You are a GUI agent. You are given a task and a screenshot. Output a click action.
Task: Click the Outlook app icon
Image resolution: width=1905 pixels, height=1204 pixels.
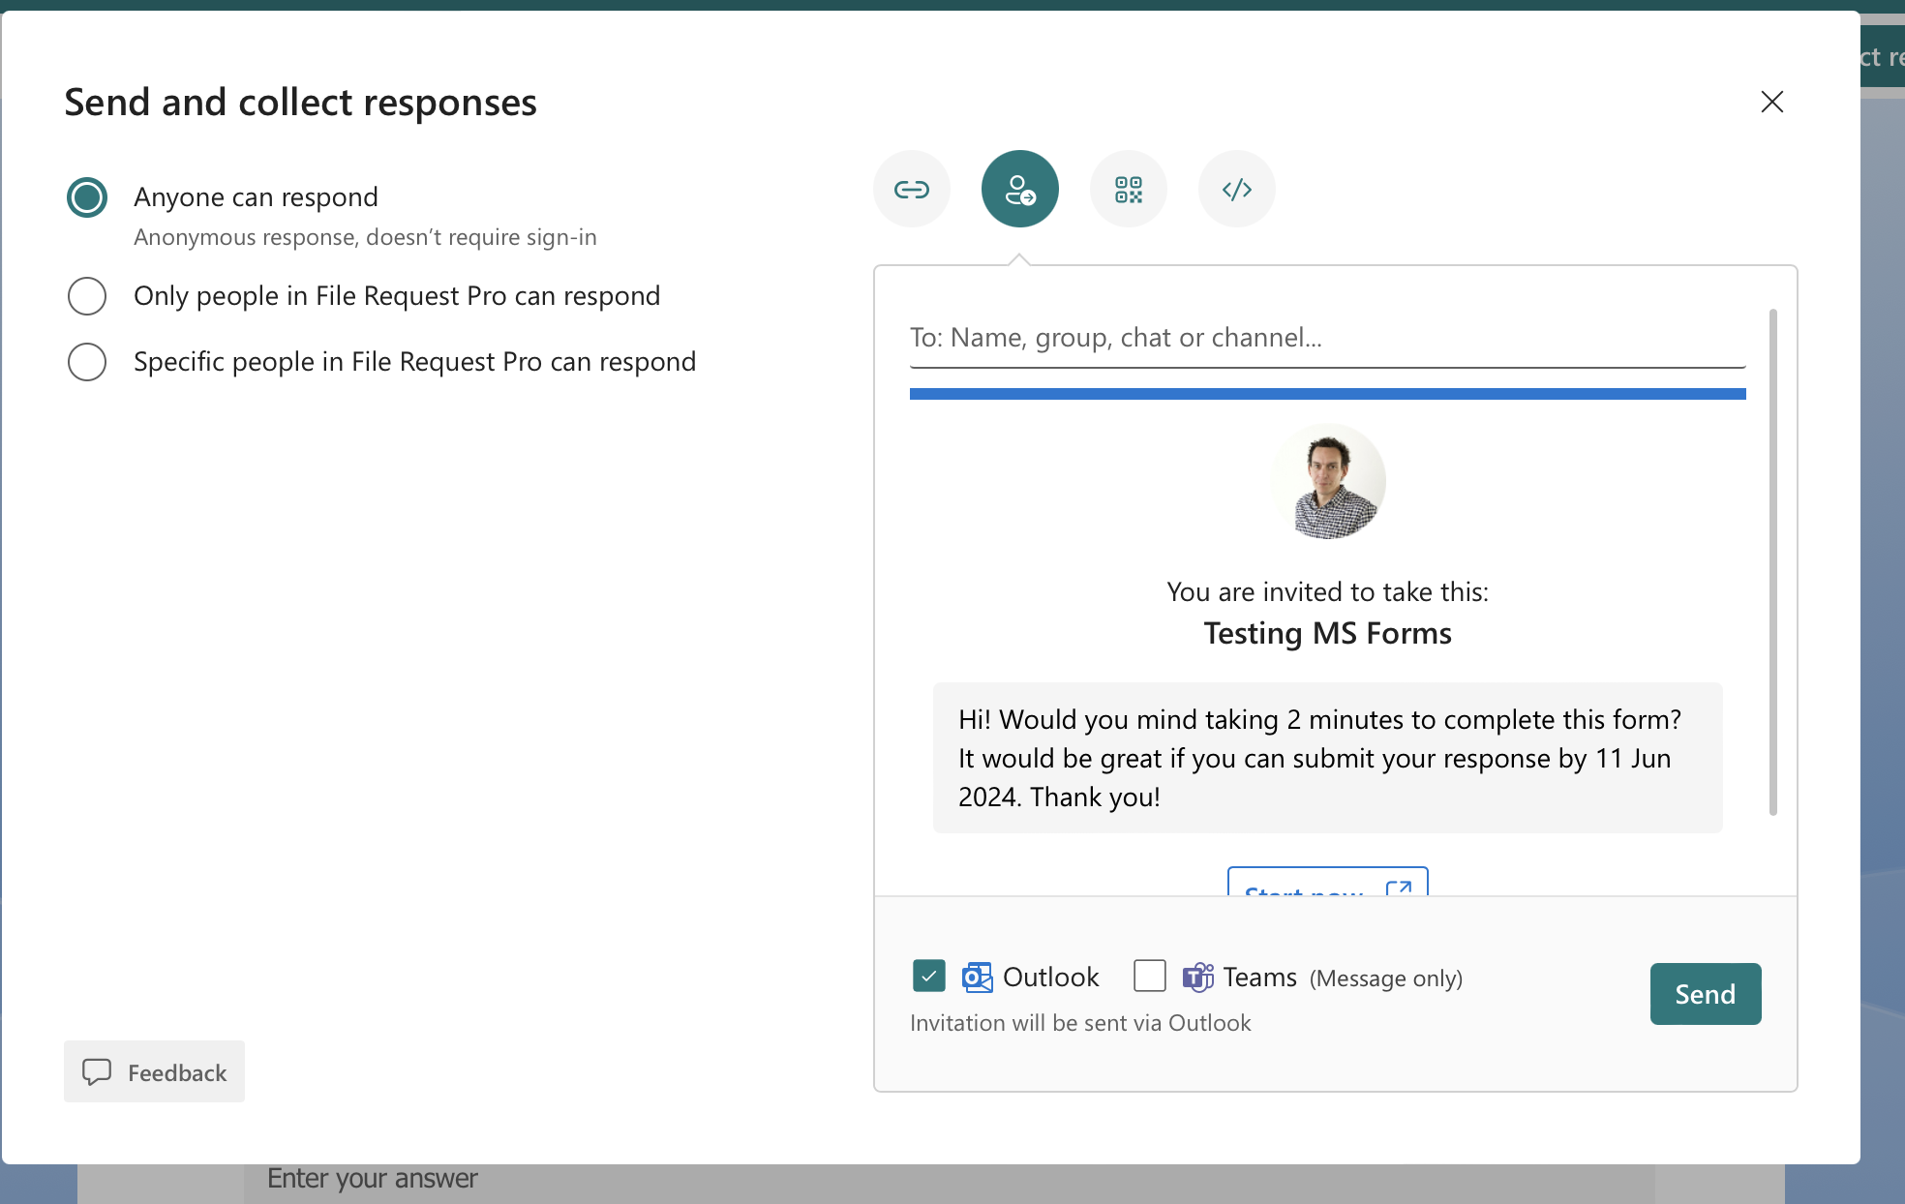click(979, 977)
